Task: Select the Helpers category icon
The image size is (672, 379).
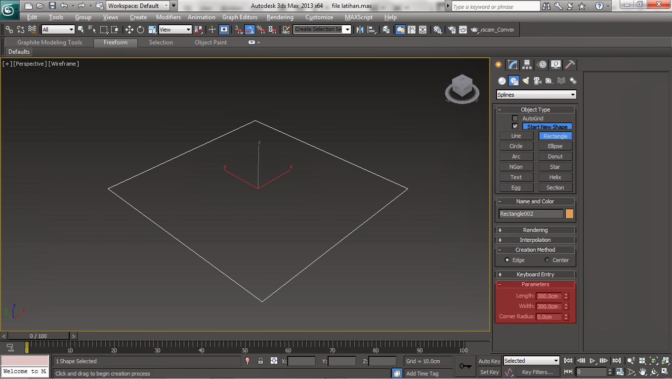Action: click(549, 81)
